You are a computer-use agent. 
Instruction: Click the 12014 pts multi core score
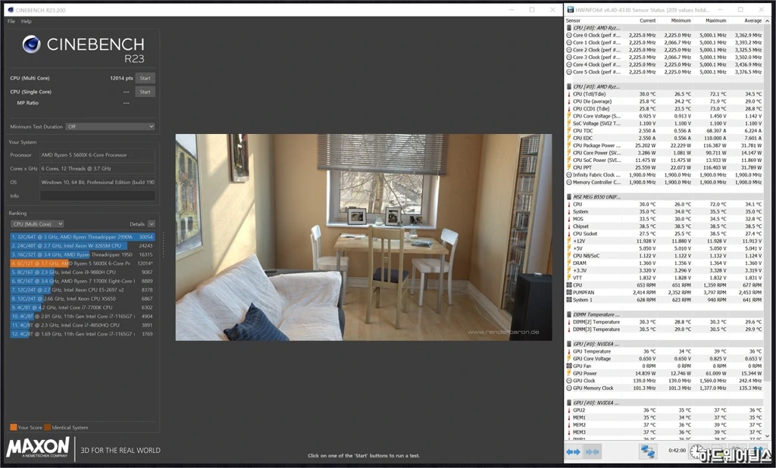pyautogui.click(x=121, y=78)
